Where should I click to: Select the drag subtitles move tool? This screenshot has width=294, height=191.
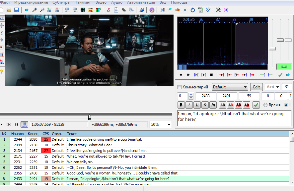pos(2,25)
